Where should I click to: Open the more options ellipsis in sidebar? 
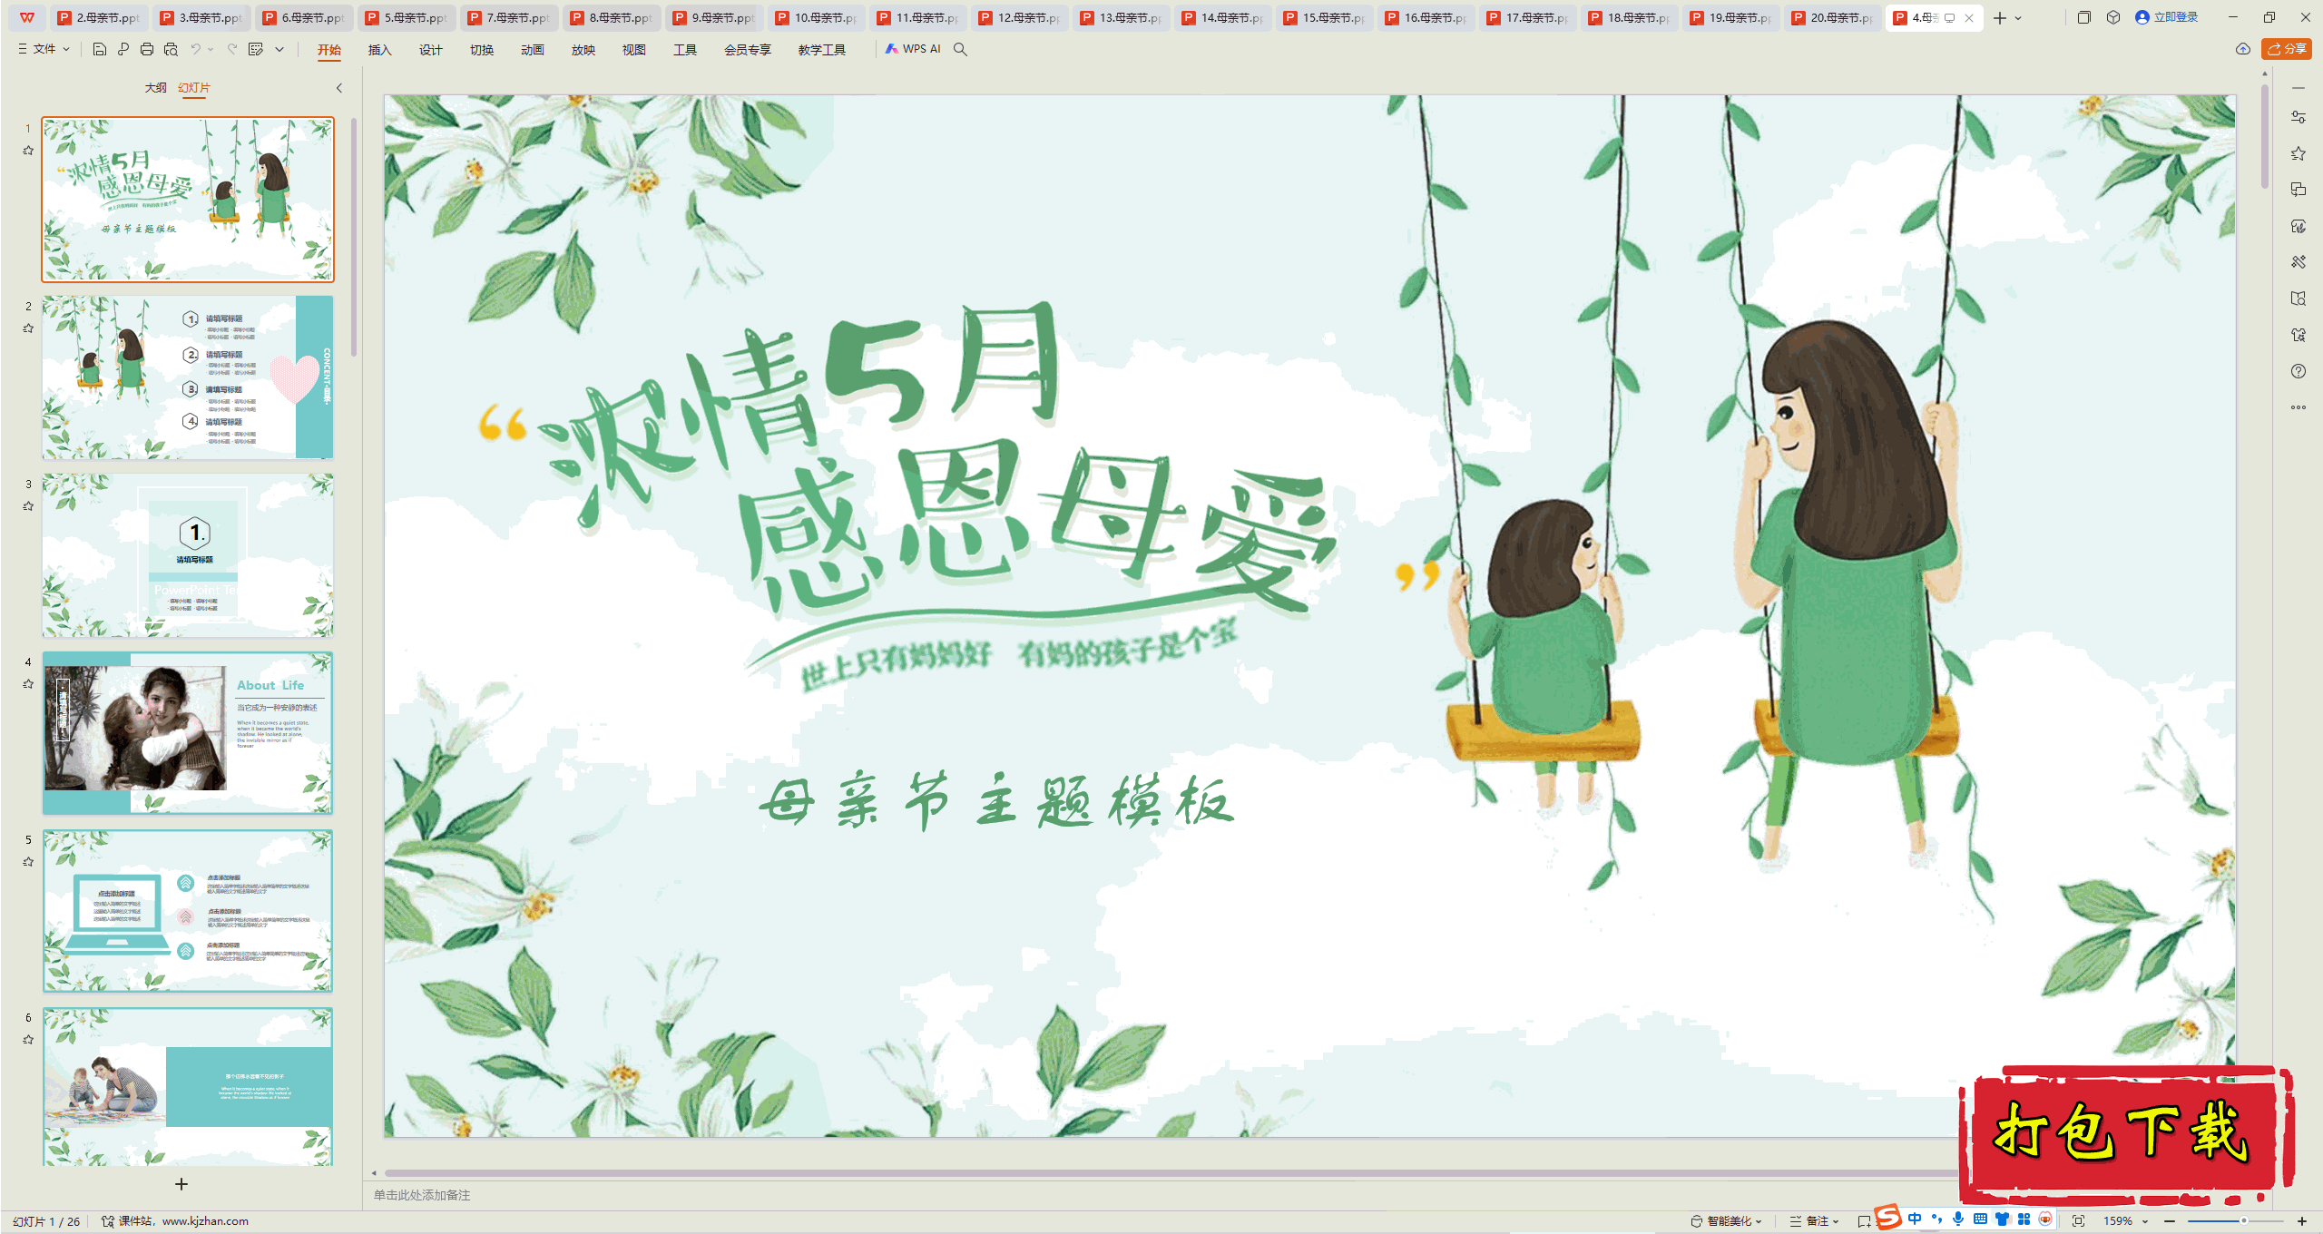click(2298, 407)
